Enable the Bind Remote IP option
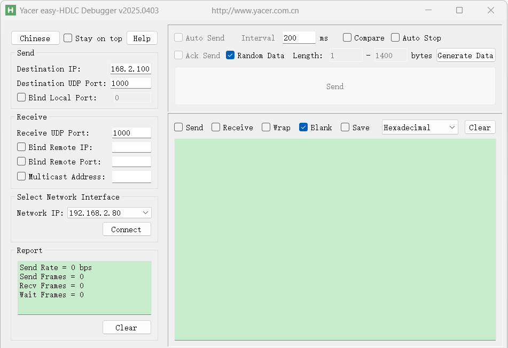 point(20,147)
